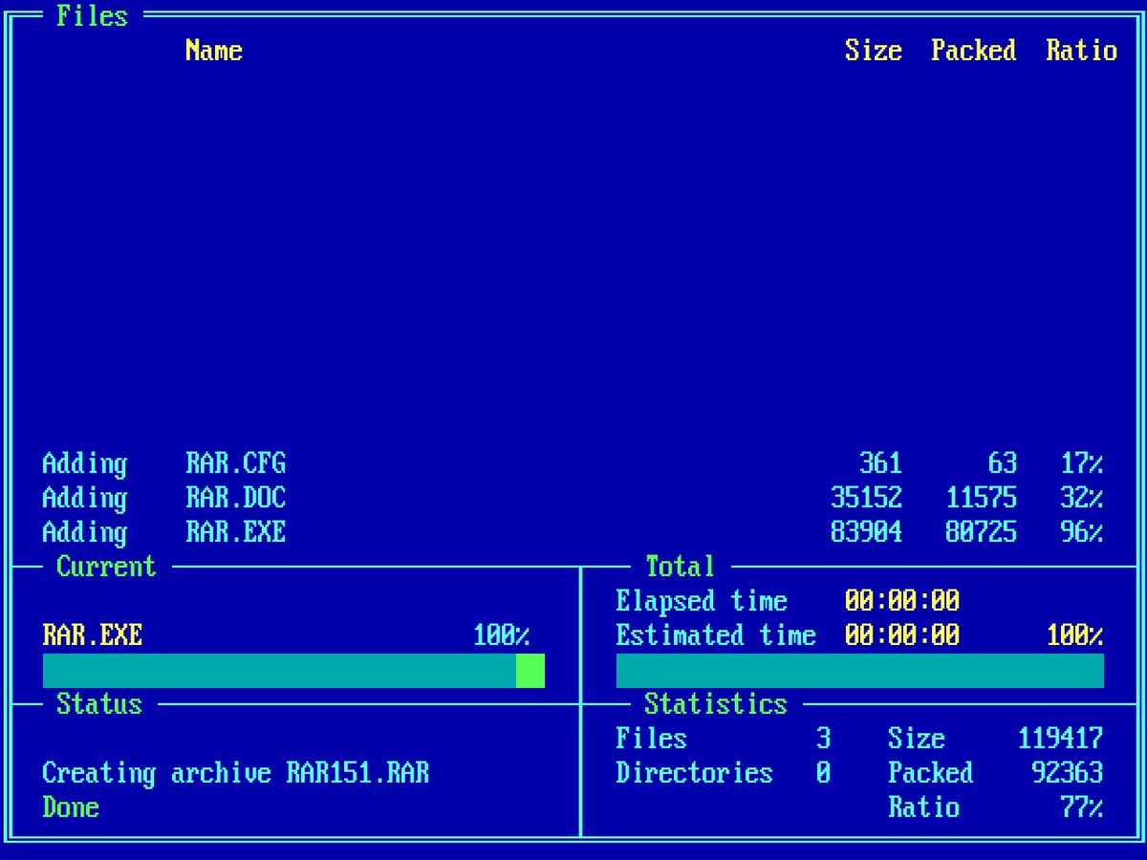Click RAR.DOC packed value 11575
This screenshot has height=860, width=1147.
[982, 498]
